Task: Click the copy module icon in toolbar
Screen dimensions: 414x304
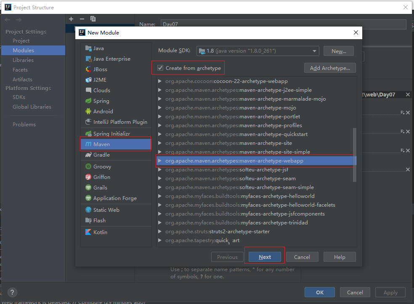Action: pyautogui.click(x=93, y=19)
